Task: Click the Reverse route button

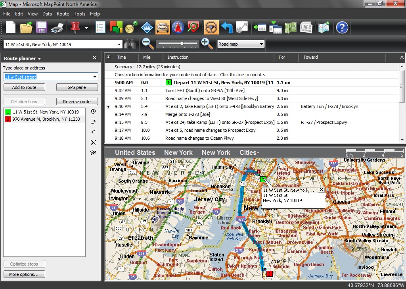Action: (x=77, y=102)
